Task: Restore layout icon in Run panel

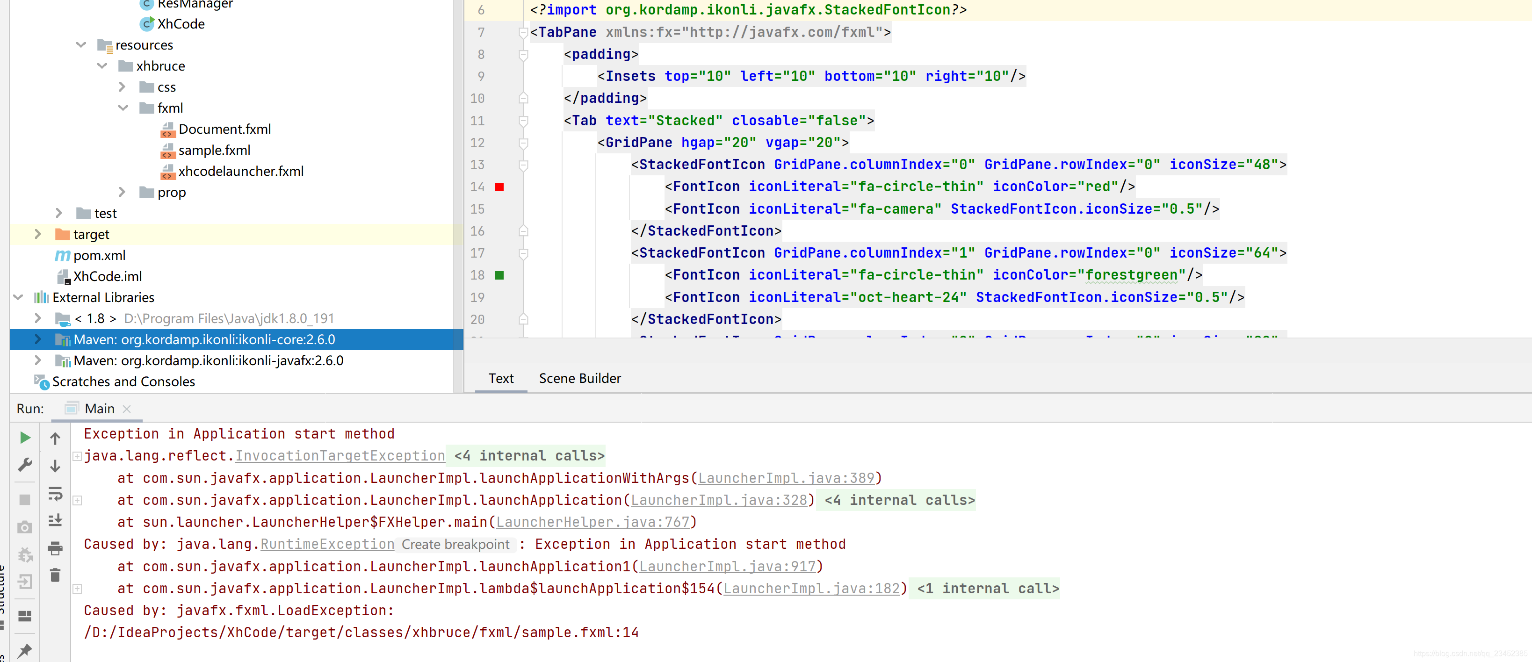Action: click(24, 616)
